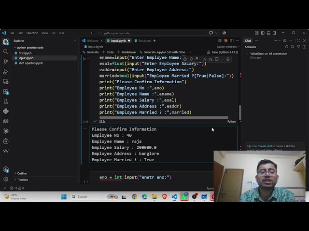This screenshot has width=309, height=231.
Task: Click the Generate notebook button
Action: 91,52
